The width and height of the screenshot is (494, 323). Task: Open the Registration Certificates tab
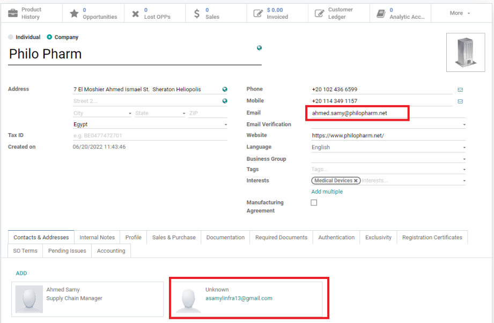click(x=432, y=237)
